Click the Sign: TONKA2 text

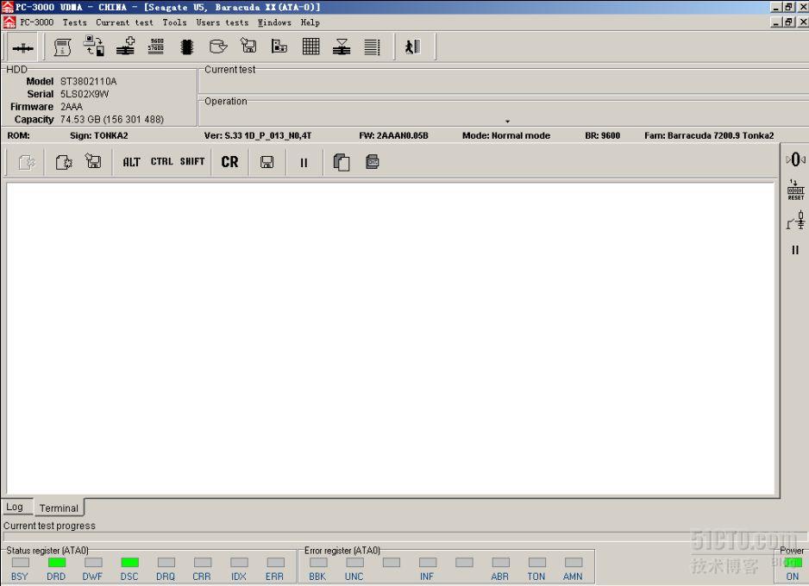pos(99,135)
